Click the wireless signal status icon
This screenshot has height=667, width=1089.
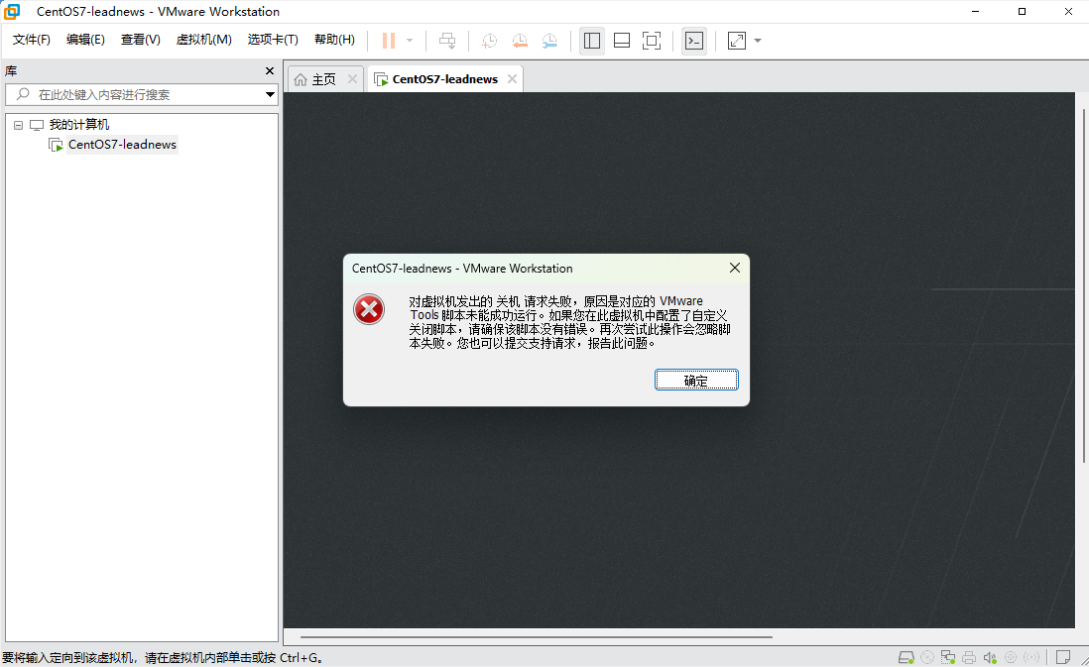click(1032, 656)
